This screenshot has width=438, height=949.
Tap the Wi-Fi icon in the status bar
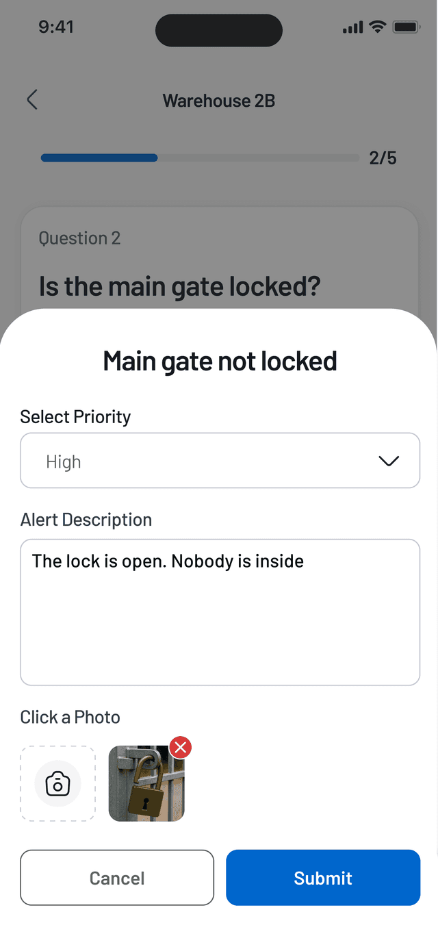pos(377,27)
